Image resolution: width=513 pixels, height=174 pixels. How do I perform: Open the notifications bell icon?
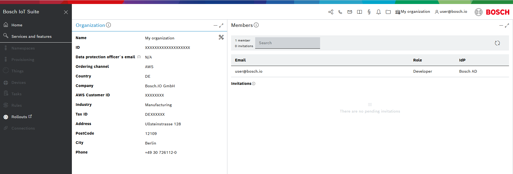pyautogui.click(x=379, y=12)
